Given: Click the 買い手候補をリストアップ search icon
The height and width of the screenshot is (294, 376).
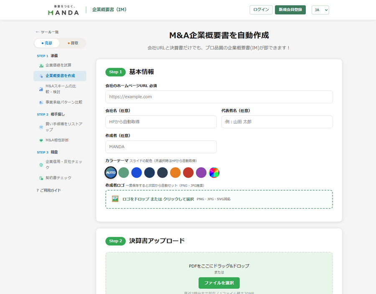Looking at the screenshot, I should 41,127.
